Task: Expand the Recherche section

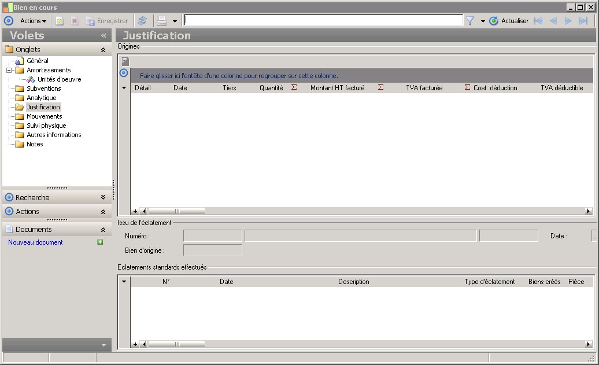Action: (103, 197)
